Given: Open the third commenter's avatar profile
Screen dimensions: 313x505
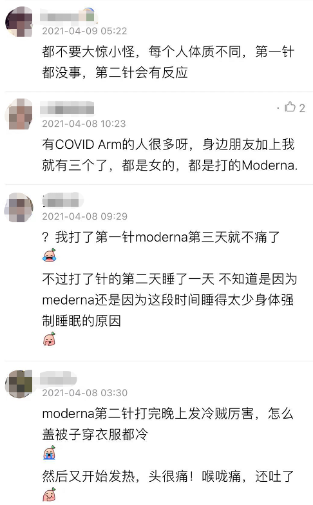Looking at the screenshot, I should 19,207.
